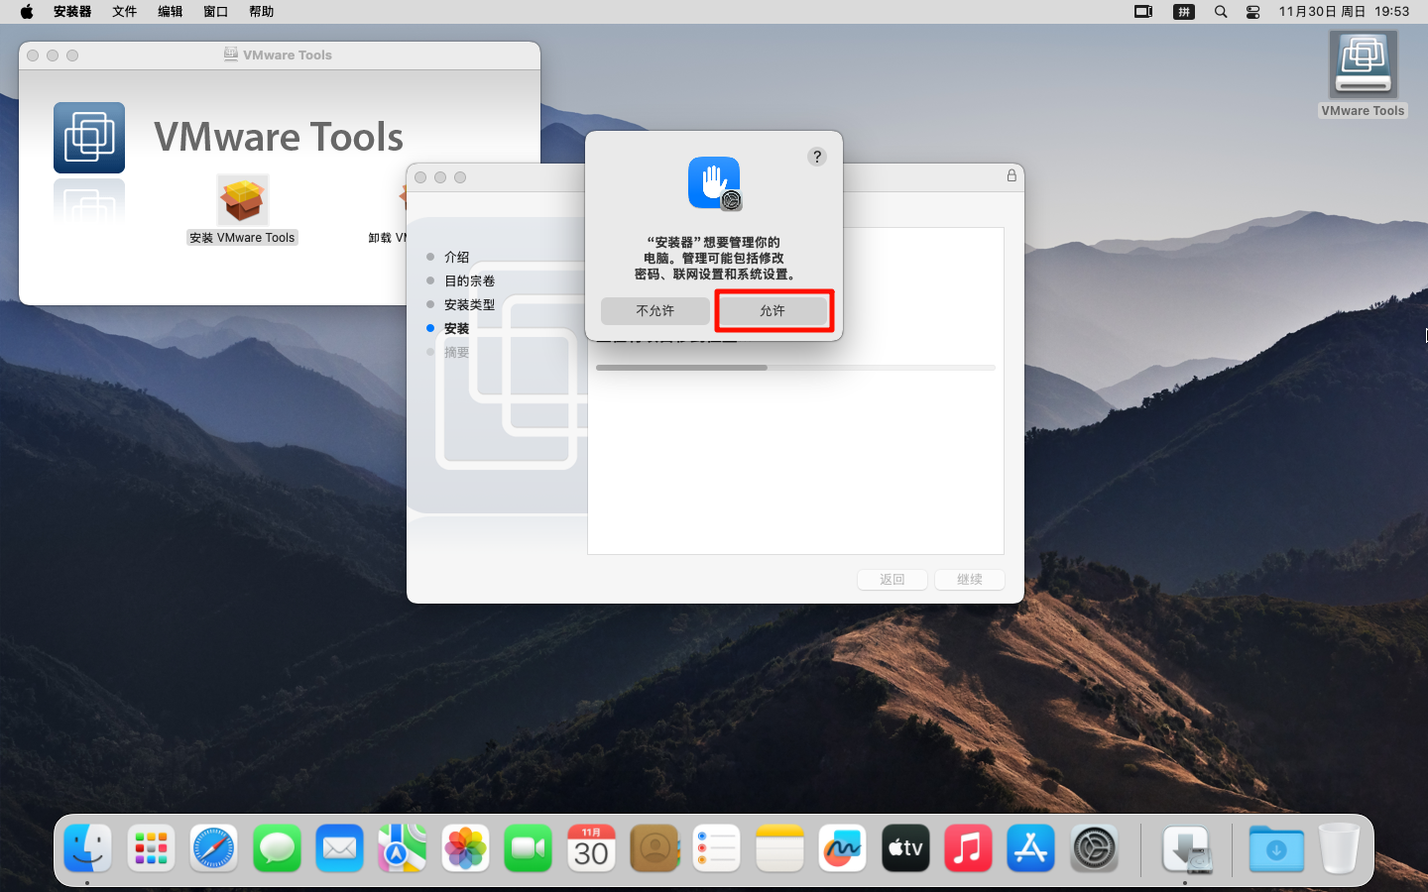Open Photos from the Dock

465,848
